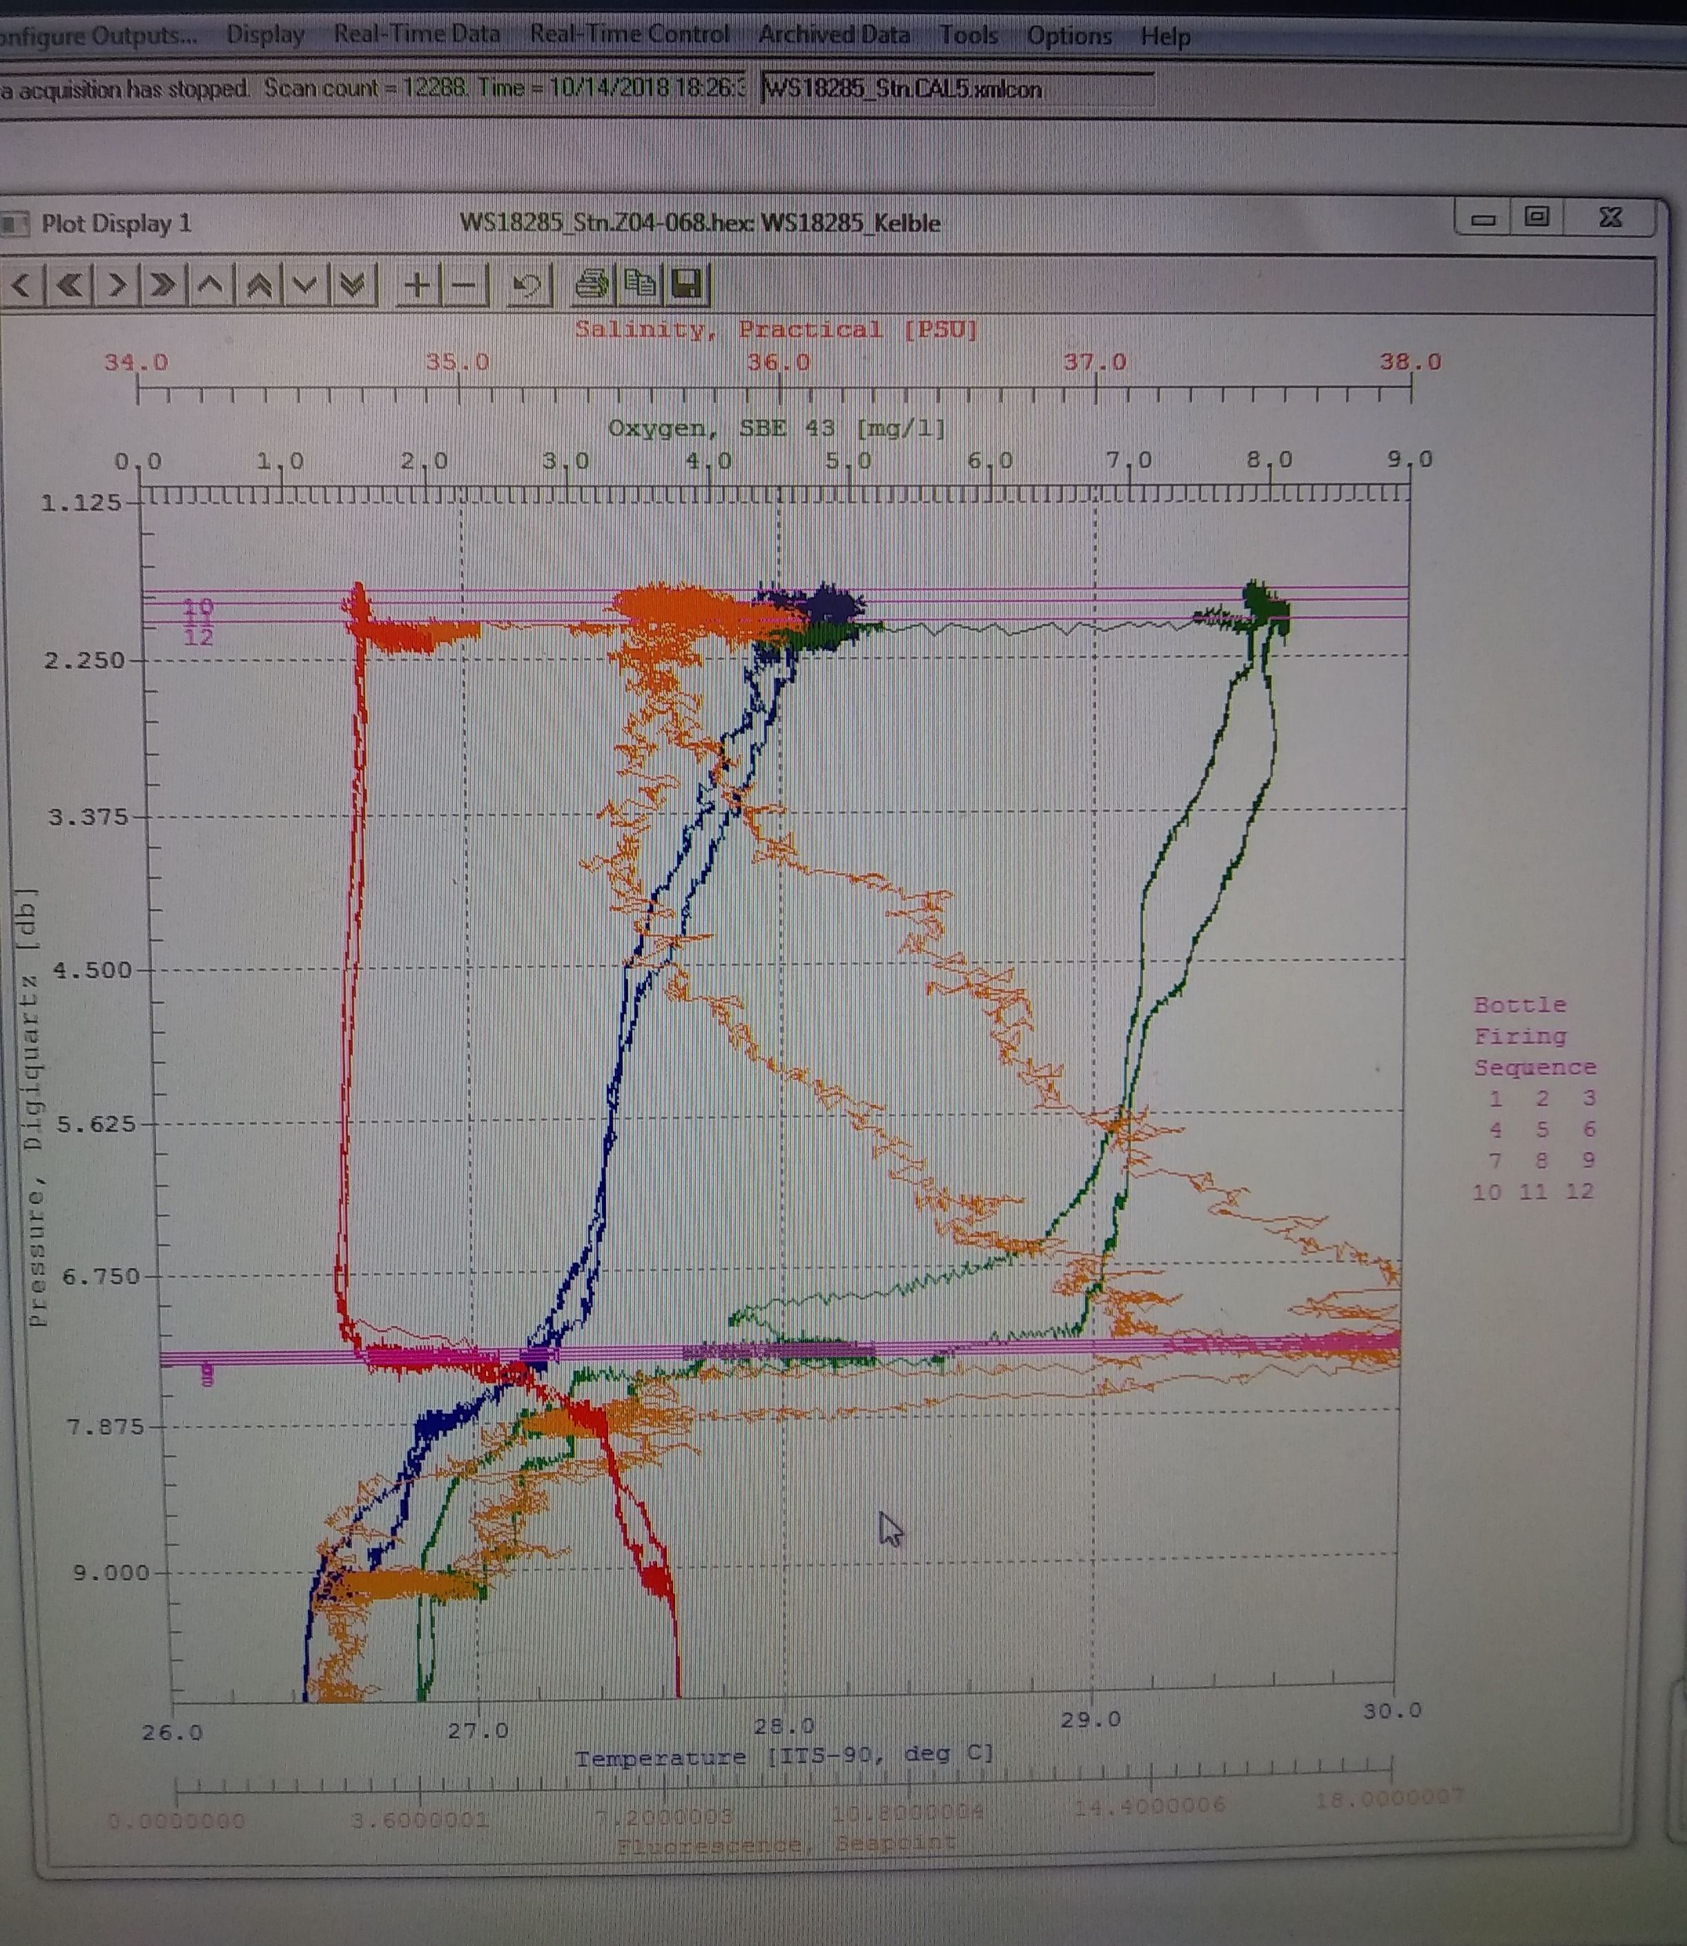
Task: Click the double left arrow pan button
Action: [70, 284]
